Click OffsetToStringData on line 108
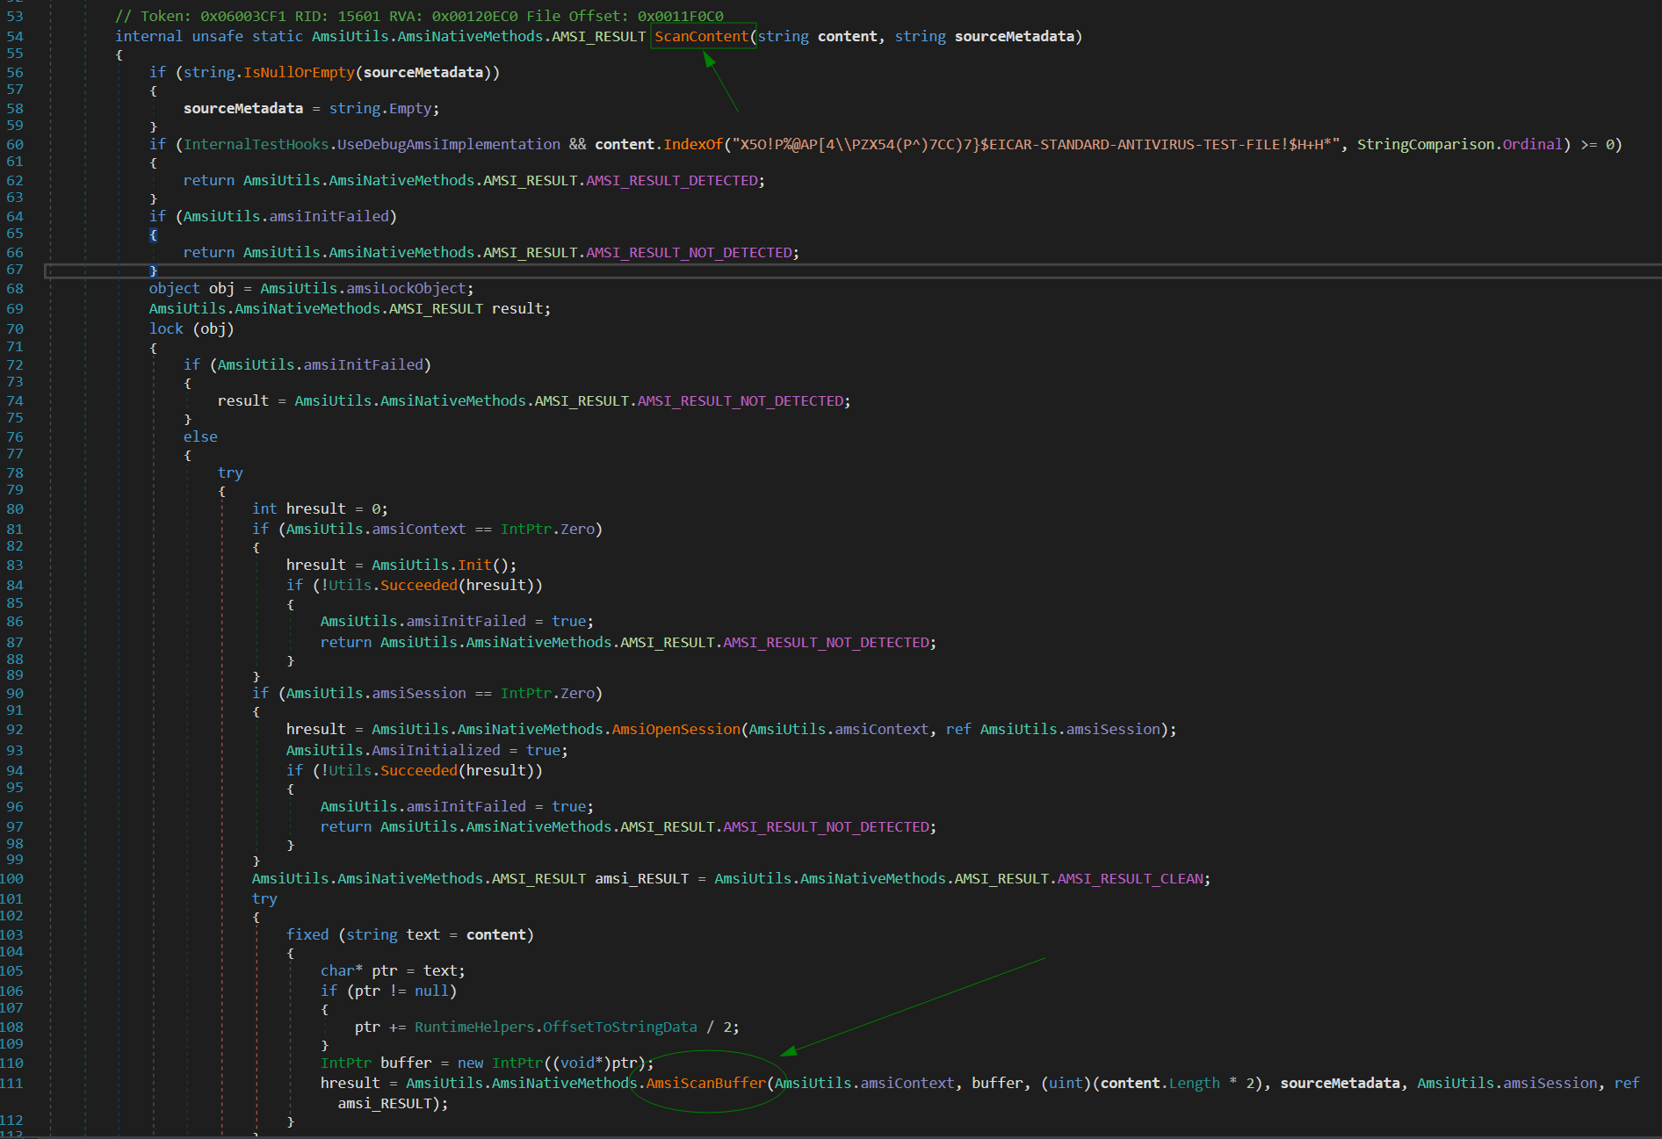 [x=619, y=1027]
